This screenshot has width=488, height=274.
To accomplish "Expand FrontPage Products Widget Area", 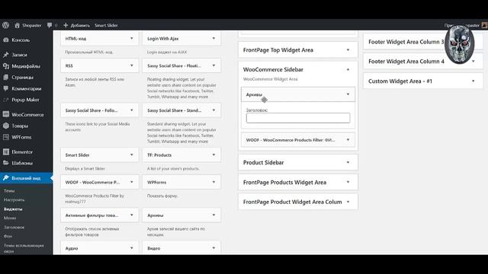I will click(x=348, y=182).
